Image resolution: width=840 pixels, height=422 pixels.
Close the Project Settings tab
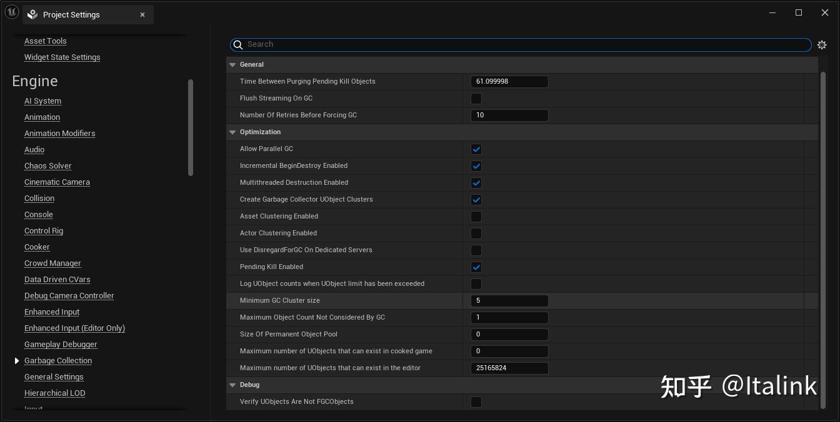(142, 14)
